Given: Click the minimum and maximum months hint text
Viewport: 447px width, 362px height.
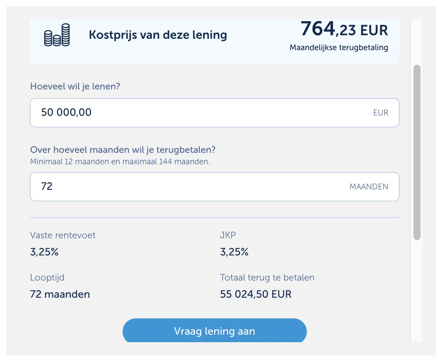Looking at the screenshot, I should click(120, 162).
